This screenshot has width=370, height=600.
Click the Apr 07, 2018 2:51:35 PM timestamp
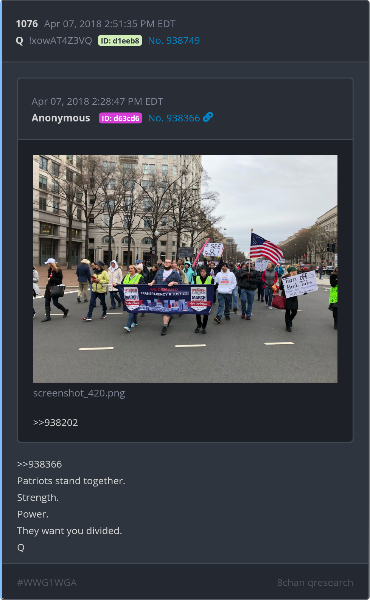pos(110,24)
